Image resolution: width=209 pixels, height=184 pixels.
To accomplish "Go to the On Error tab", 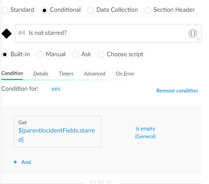I will [125, 74].
